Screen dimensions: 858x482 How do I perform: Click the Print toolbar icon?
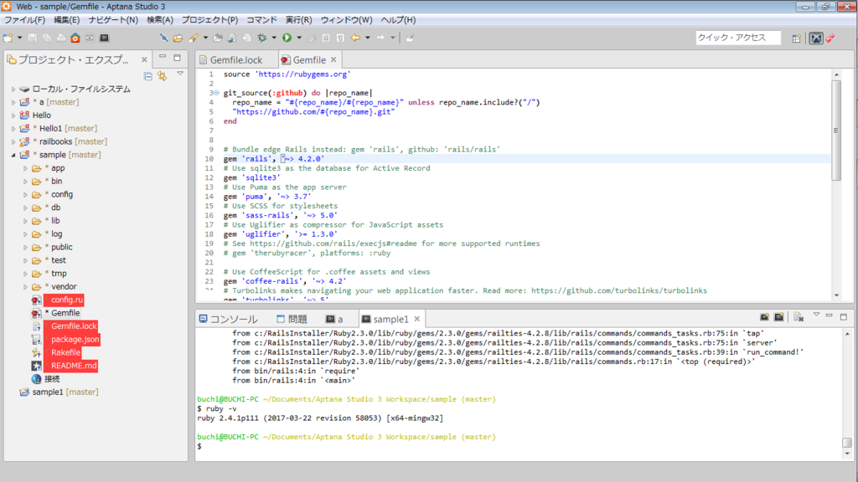coord(60,38)
